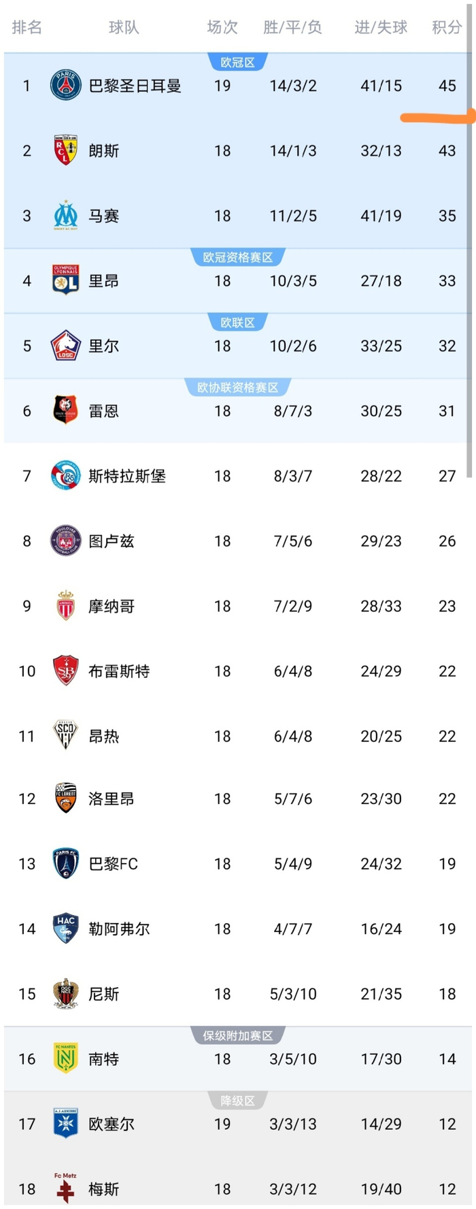476x1209 pixels.
Task: Tap the FC Metz club logo
Action: click(66, 1188)
